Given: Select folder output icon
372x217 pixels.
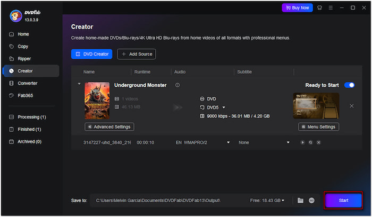Looking at the screenshot, I should click(x=300, y=201).
